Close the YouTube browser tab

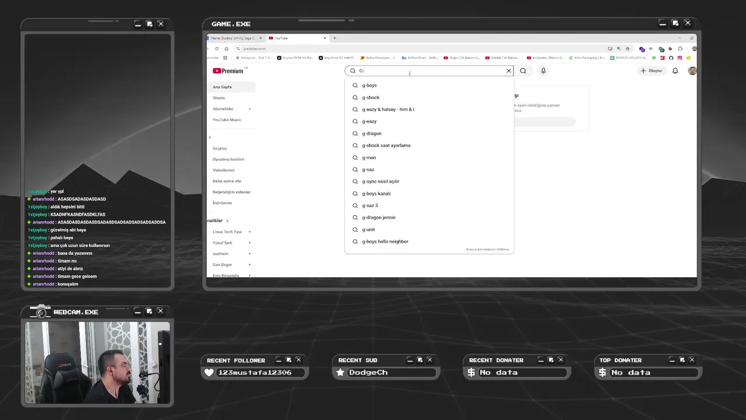pyautogui.click(x=325, y=38)
